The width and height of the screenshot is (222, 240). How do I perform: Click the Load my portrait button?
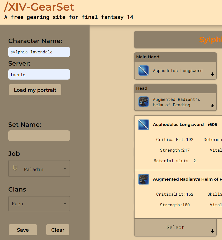(x=35, y=90)
